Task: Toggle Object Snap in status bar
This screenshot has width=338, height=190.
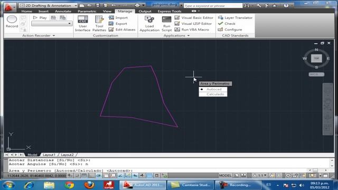Action: [106, 176]
